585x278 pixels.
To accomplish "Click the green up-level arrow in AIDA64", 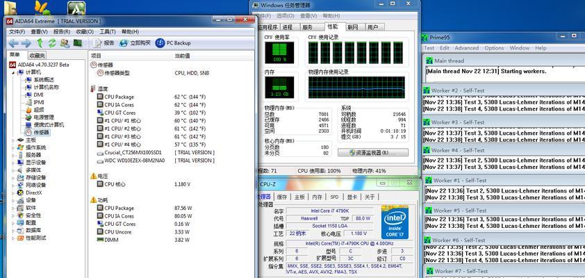I will click(40, 43).
